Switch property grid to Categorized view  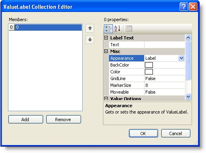coord(108,29)
